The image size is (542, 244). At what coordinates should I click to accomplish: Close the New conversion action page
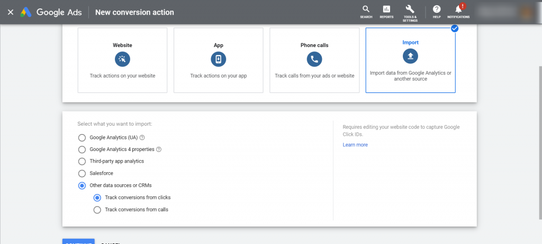[x=11, y=12]
